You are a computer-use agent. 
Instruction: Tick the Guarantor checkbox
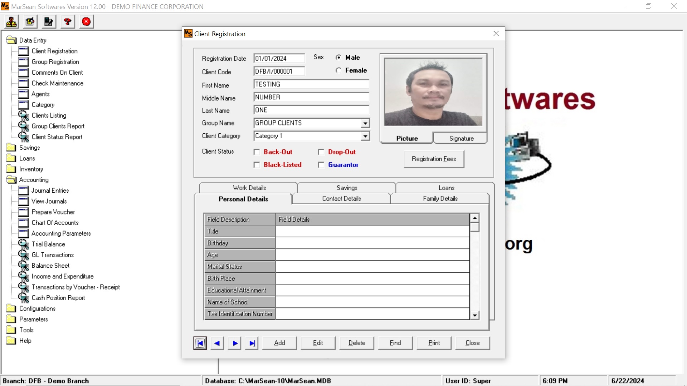[x=321, y=165]
